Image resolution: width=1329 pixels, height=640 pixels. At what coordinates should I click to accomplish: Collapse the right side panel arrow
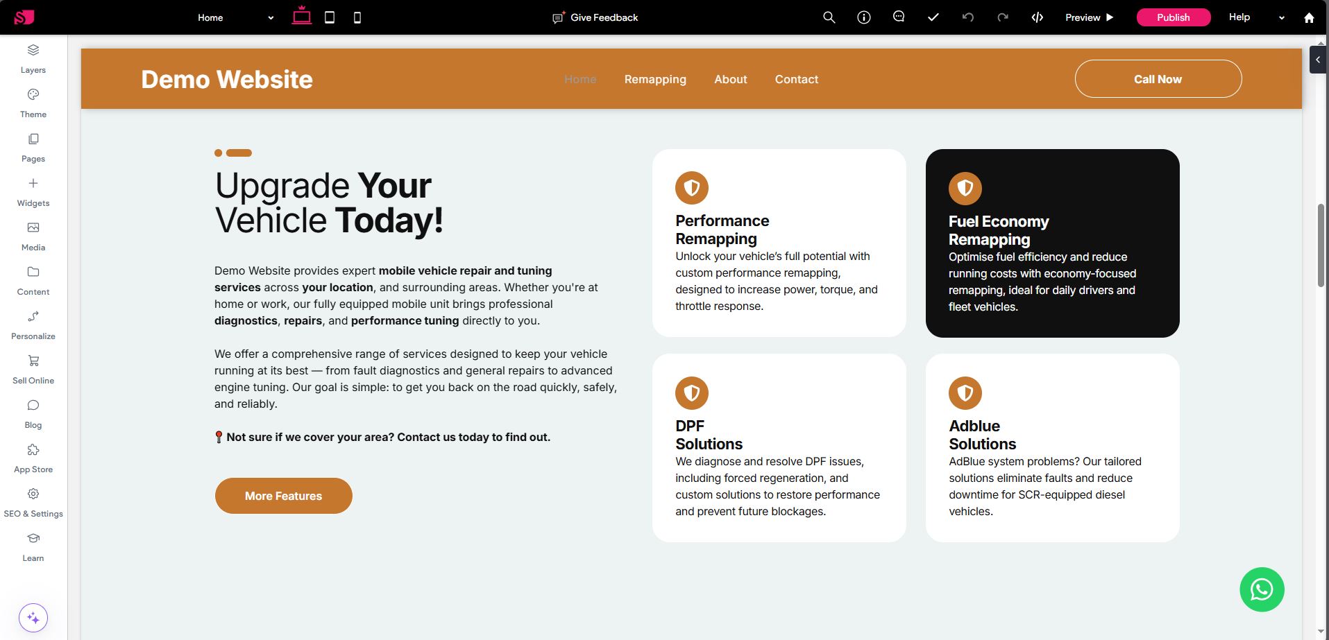tap(1317, 60)
